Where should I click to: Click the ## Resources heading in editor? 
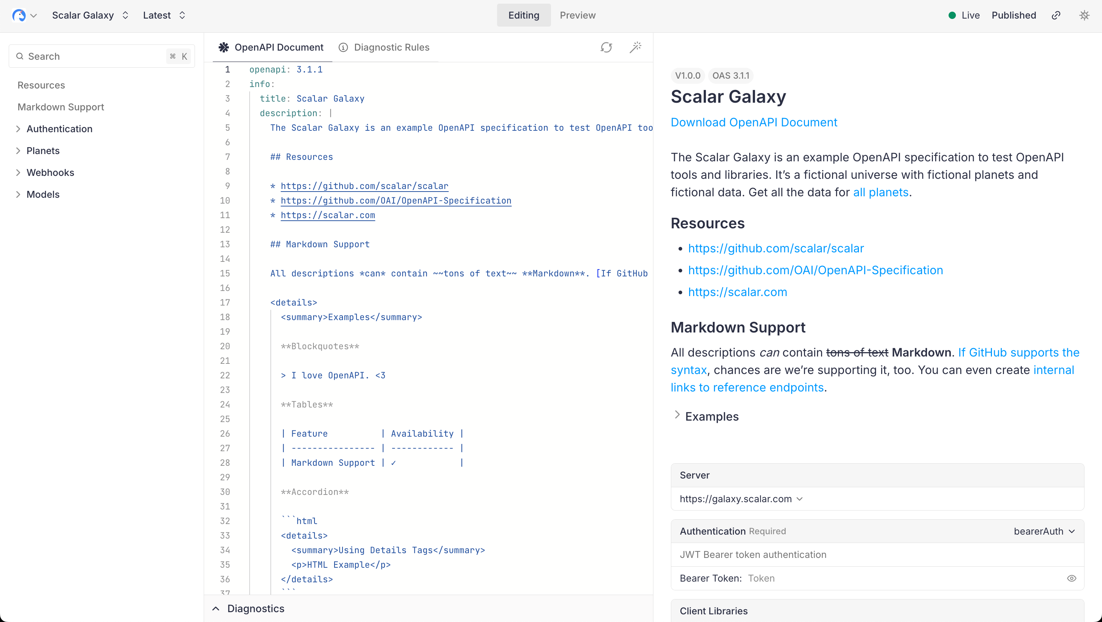tap(301, 157)
